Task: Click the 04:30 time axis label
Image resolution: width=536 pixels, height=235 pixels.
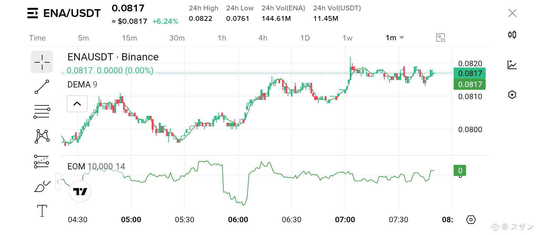Action: [x=77, y=220]
